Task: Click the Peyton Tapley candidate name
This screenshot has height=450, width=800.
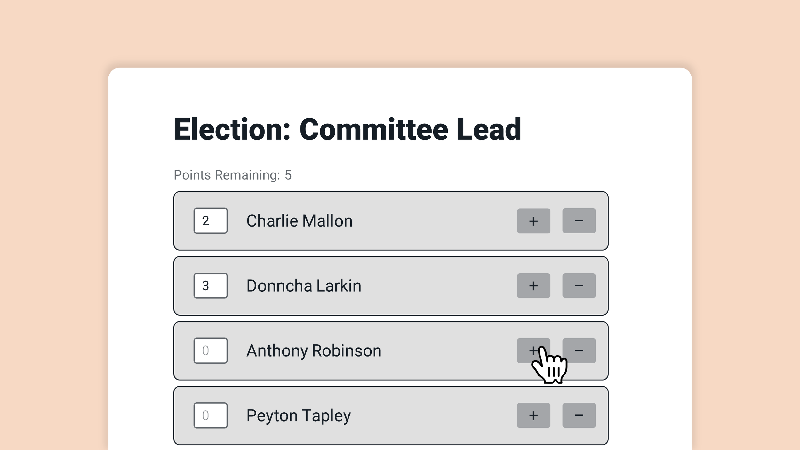Action: pos(298,416)
